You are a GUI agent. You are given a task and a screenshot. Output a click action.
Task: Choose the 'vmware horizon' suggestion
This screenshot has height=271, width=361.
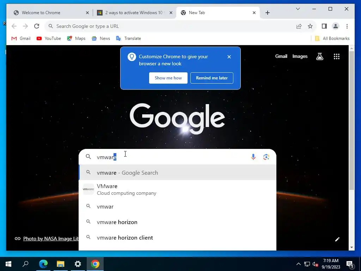point(177,222)
